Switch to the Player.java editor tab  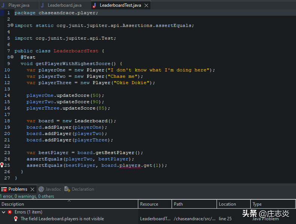(x=19, y=5)
